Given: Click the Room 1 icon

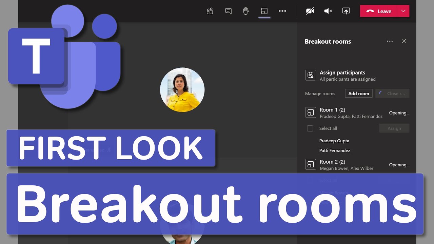Looking at the screenshot, I should point(311,113).
